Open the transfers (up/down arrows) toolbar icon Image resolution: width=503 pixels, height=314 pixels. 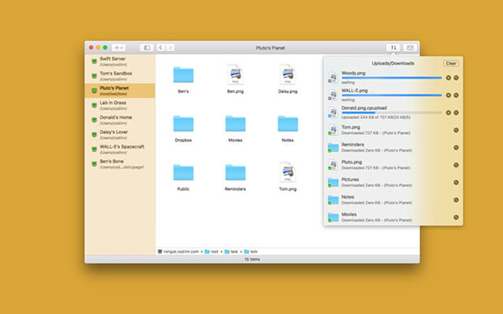coord(393,48)
